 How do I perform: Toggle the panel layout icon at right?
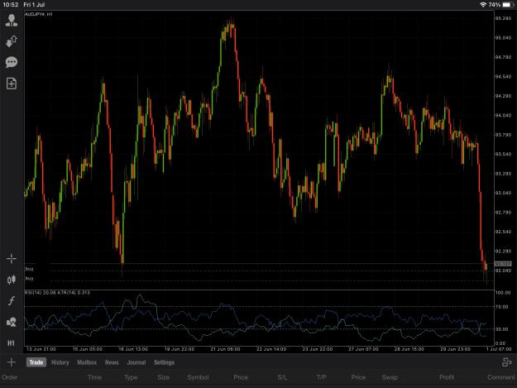506,362
